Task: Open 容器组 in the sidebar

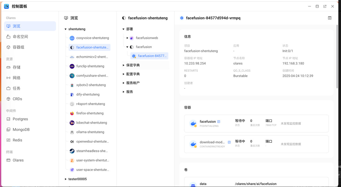Action: 18,47
